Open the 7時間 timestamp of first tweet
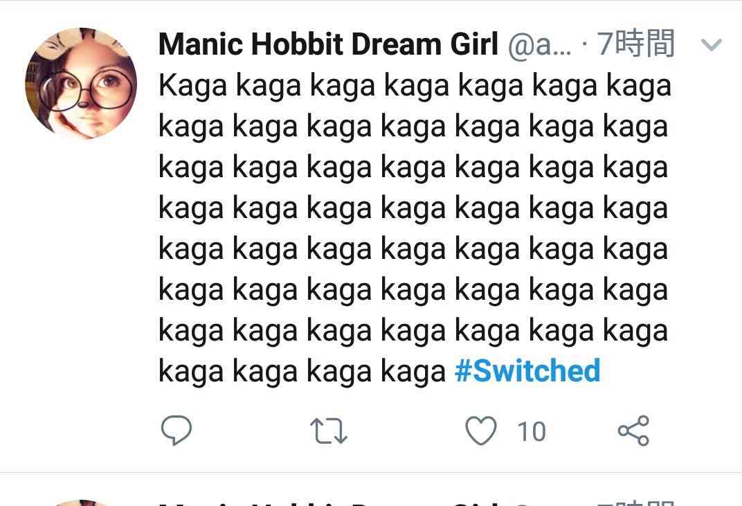The image size is (742, 506). [635, 45]
